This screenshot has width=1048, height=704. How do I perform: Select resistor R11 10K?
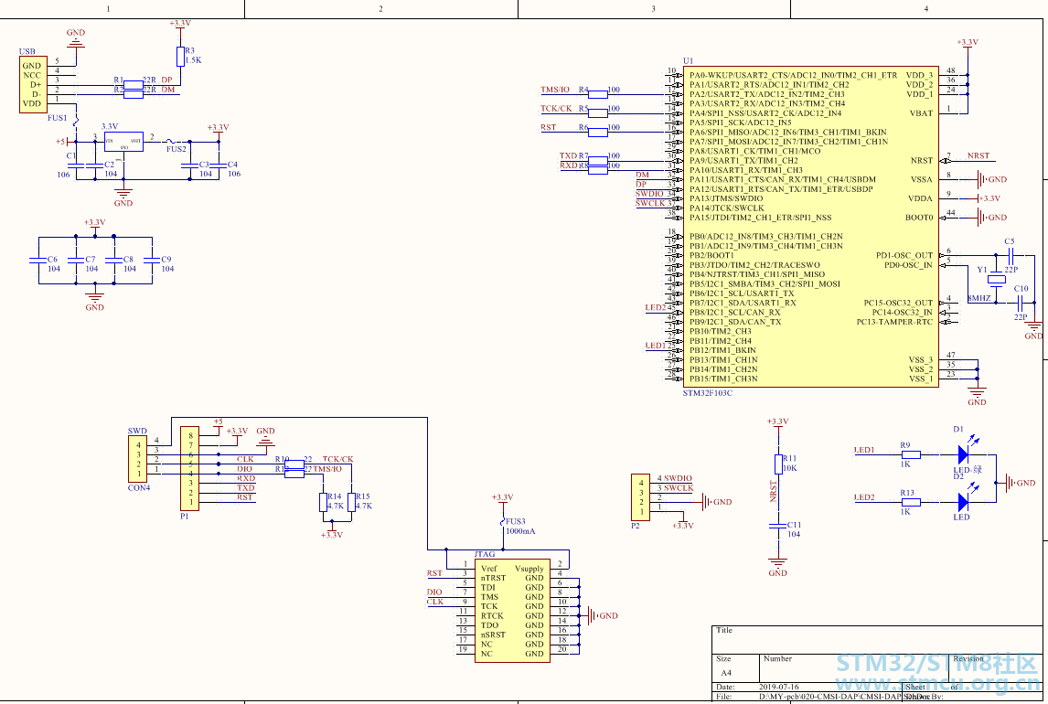(778, 464)
